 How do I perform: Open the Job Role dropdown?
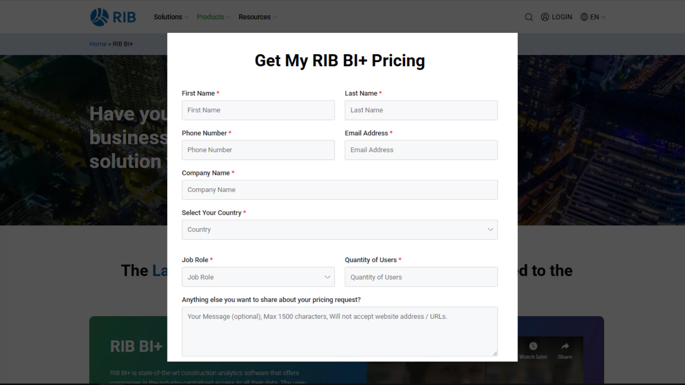point(258,277)
